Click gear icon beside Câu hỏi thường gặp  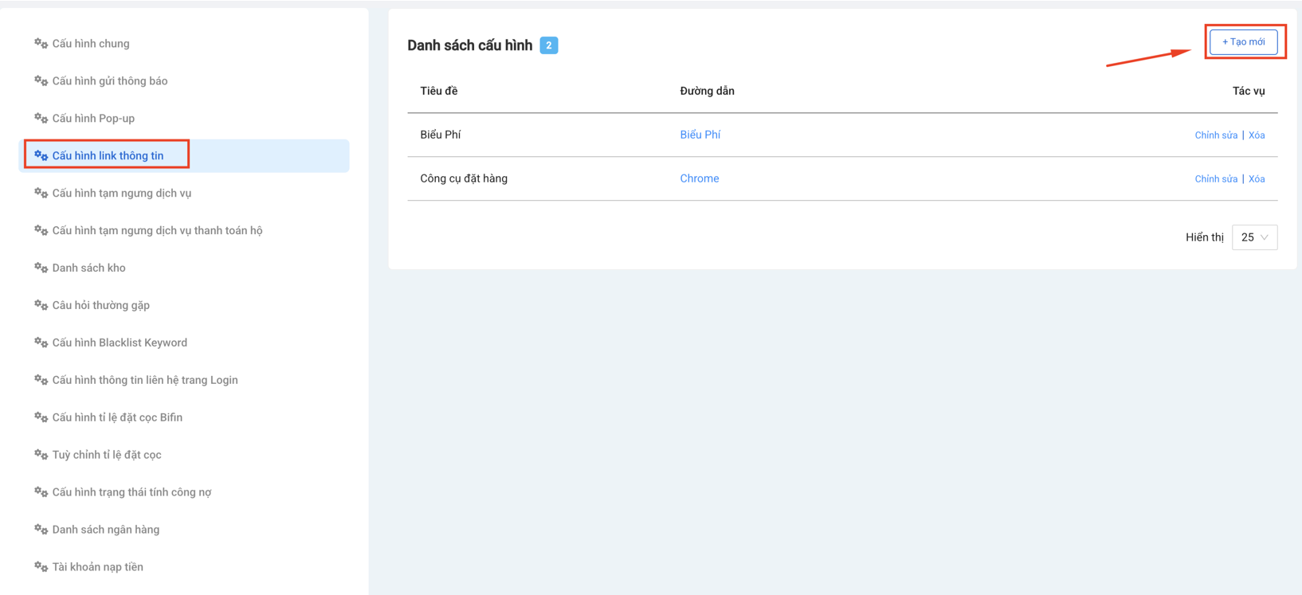point(41,305)
